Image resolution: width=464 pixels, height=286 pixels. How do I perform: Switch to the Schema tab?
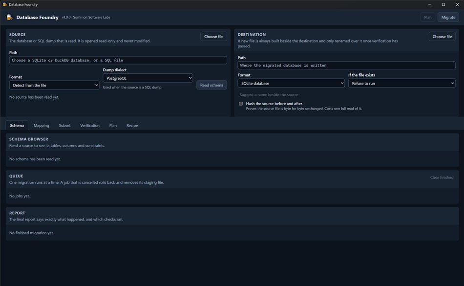pyautogui.click(x=17, y=126)
